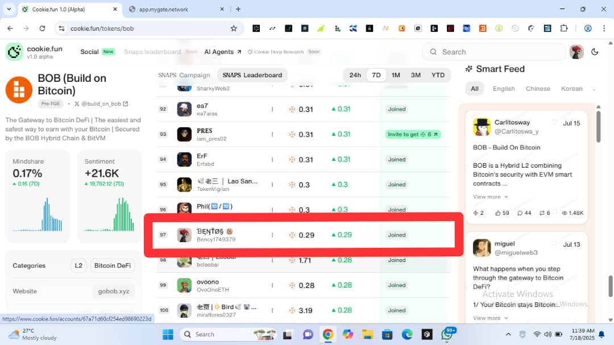Open the options menu for PRES row

272,134
